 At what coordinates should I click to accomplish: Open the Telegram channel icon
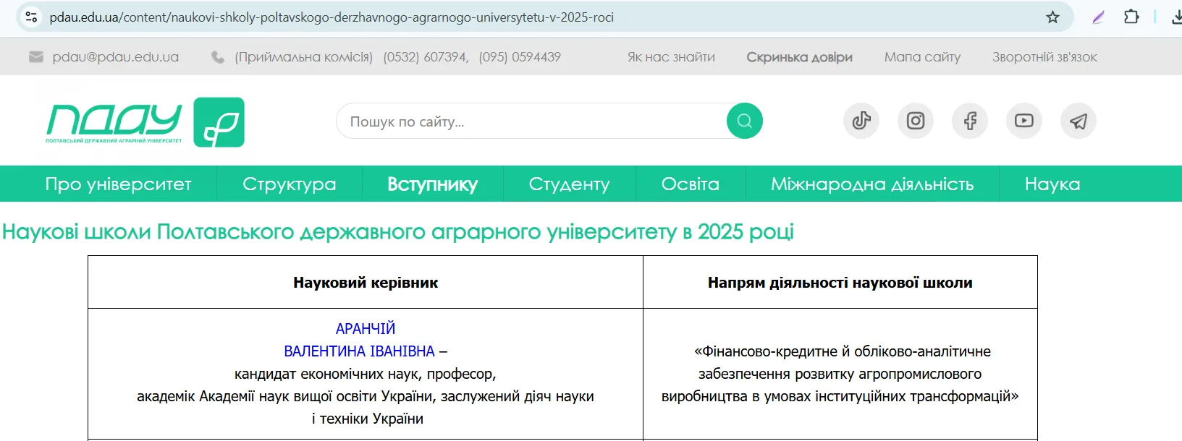[x=1078, y=121]
